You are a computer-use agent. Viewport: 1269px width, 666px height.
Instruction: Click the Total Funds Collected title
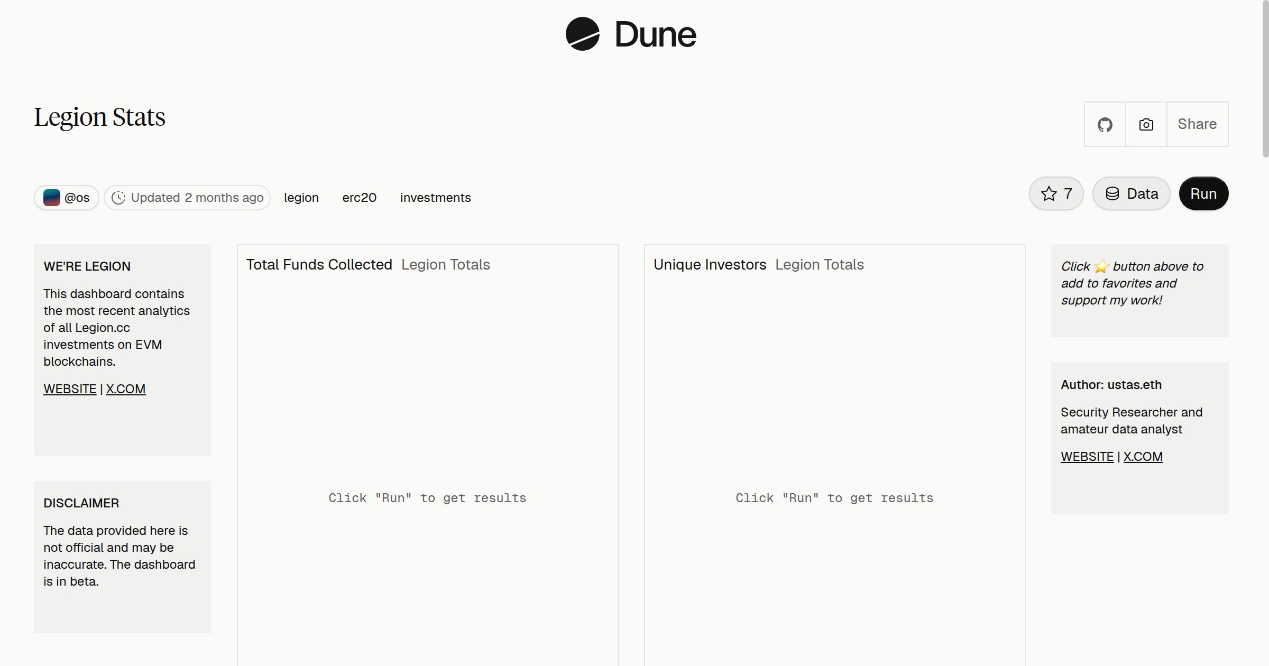click(319, 264)
